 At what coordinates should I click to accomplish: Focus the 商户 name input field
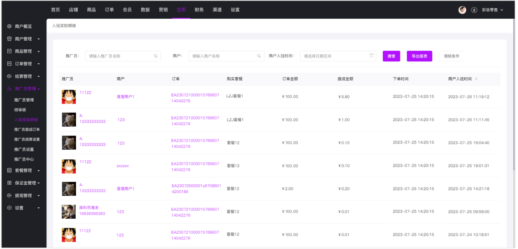click(223, 56)
